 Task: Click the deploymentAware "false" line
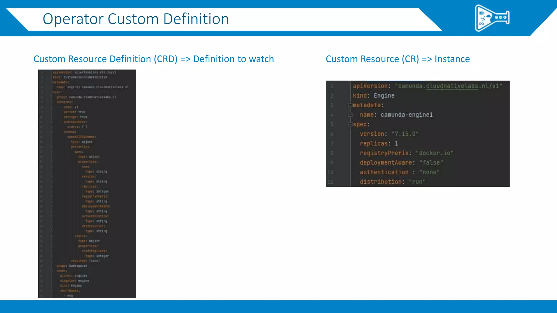[401, 163]
